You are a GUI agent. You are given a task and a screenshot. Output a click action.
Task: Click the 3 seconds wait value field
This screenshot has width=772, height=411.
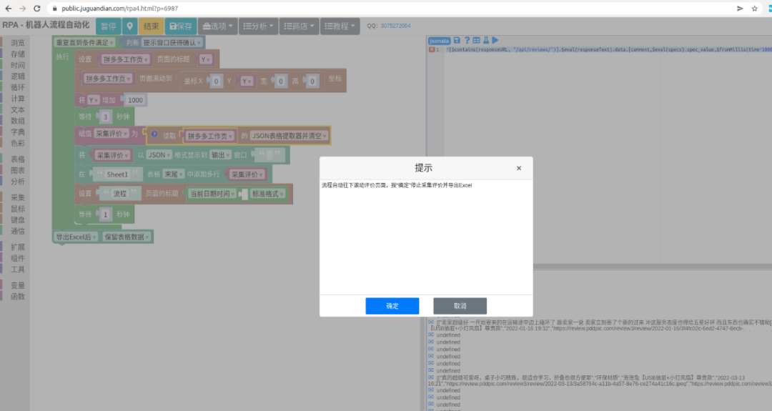[x=105, y=117]
